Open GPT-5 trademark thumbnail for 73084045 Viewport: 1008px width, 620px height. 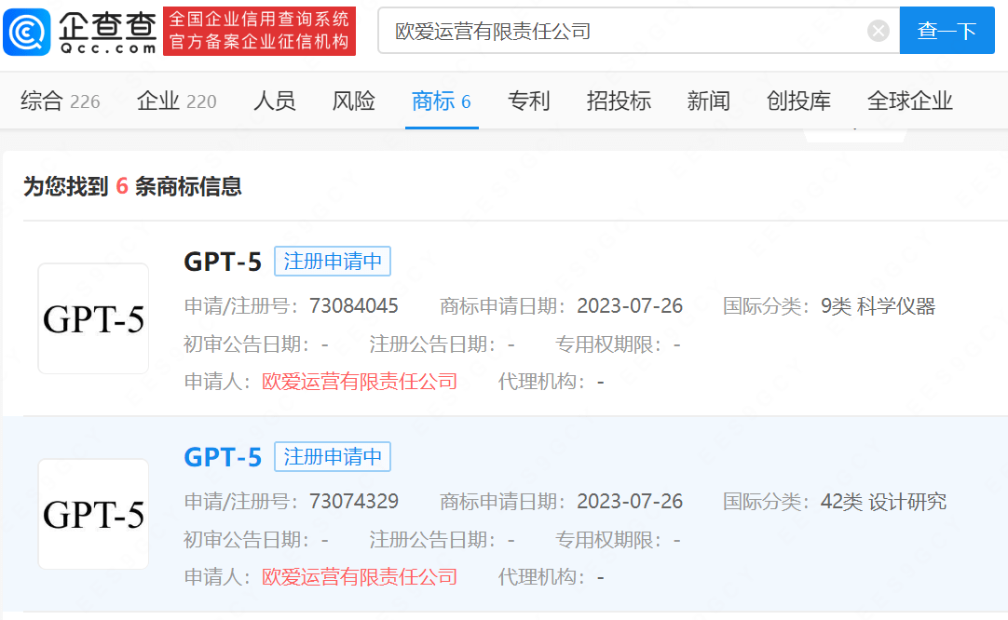coord(93,318)
